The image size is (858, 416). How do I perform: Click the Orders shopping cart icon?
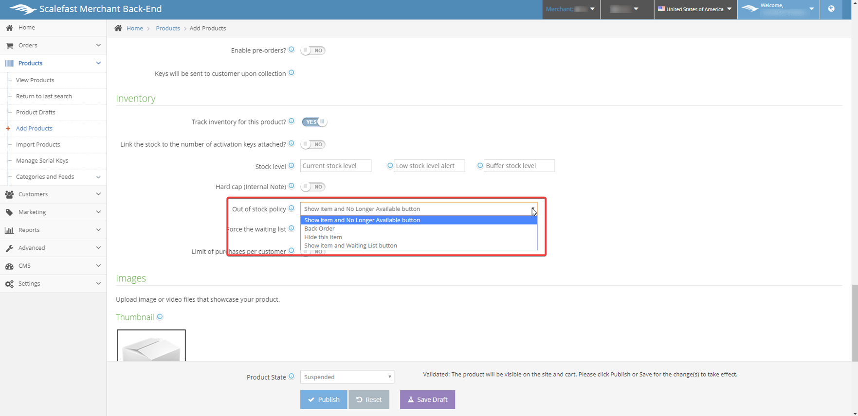pos(9,46)
